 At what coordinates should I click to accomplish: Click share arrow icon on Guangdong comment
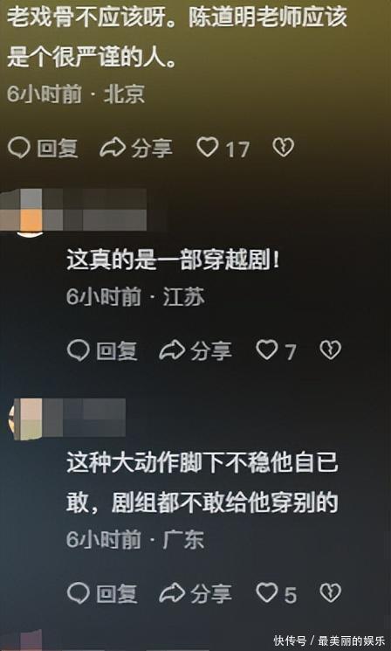172,593
